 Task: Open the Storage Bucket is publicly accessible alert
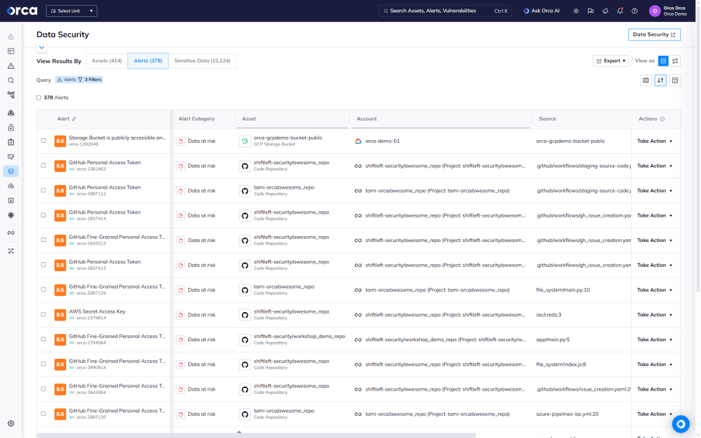point(117,138)
